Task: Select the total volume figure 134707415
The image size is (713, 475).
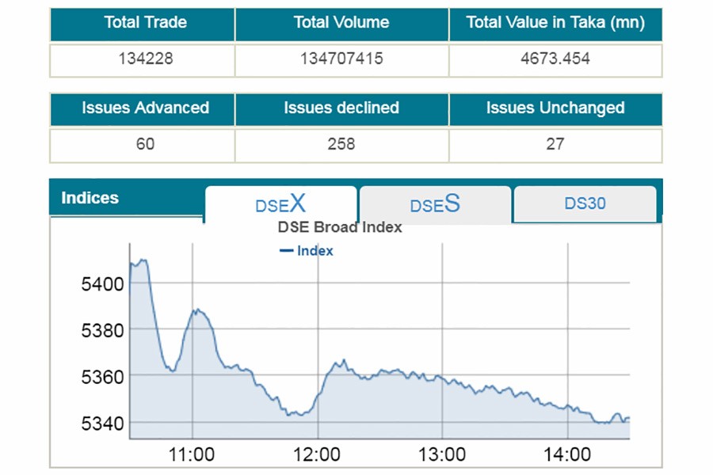Action: pos(341,59)
